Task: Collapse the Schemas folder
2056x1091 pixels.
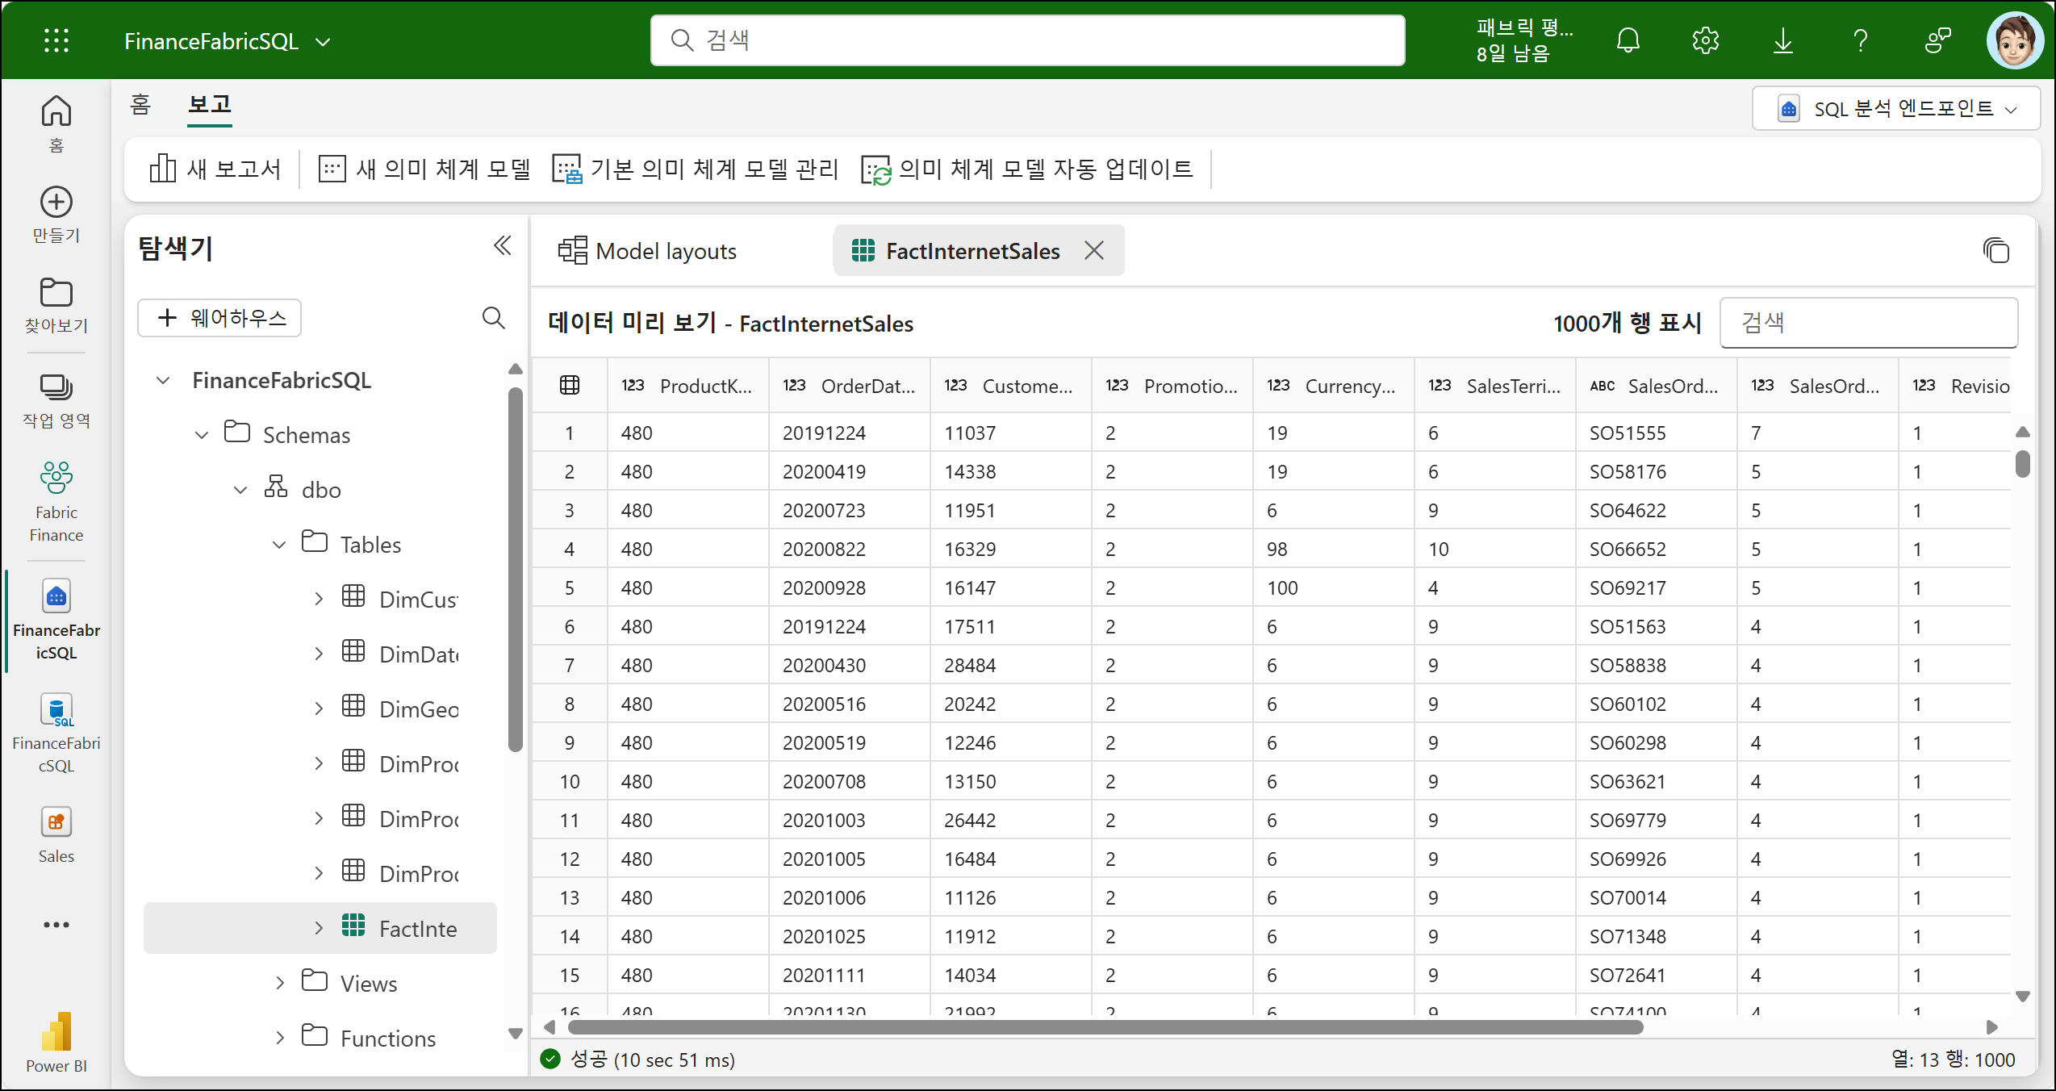Action: click(202, 435)
